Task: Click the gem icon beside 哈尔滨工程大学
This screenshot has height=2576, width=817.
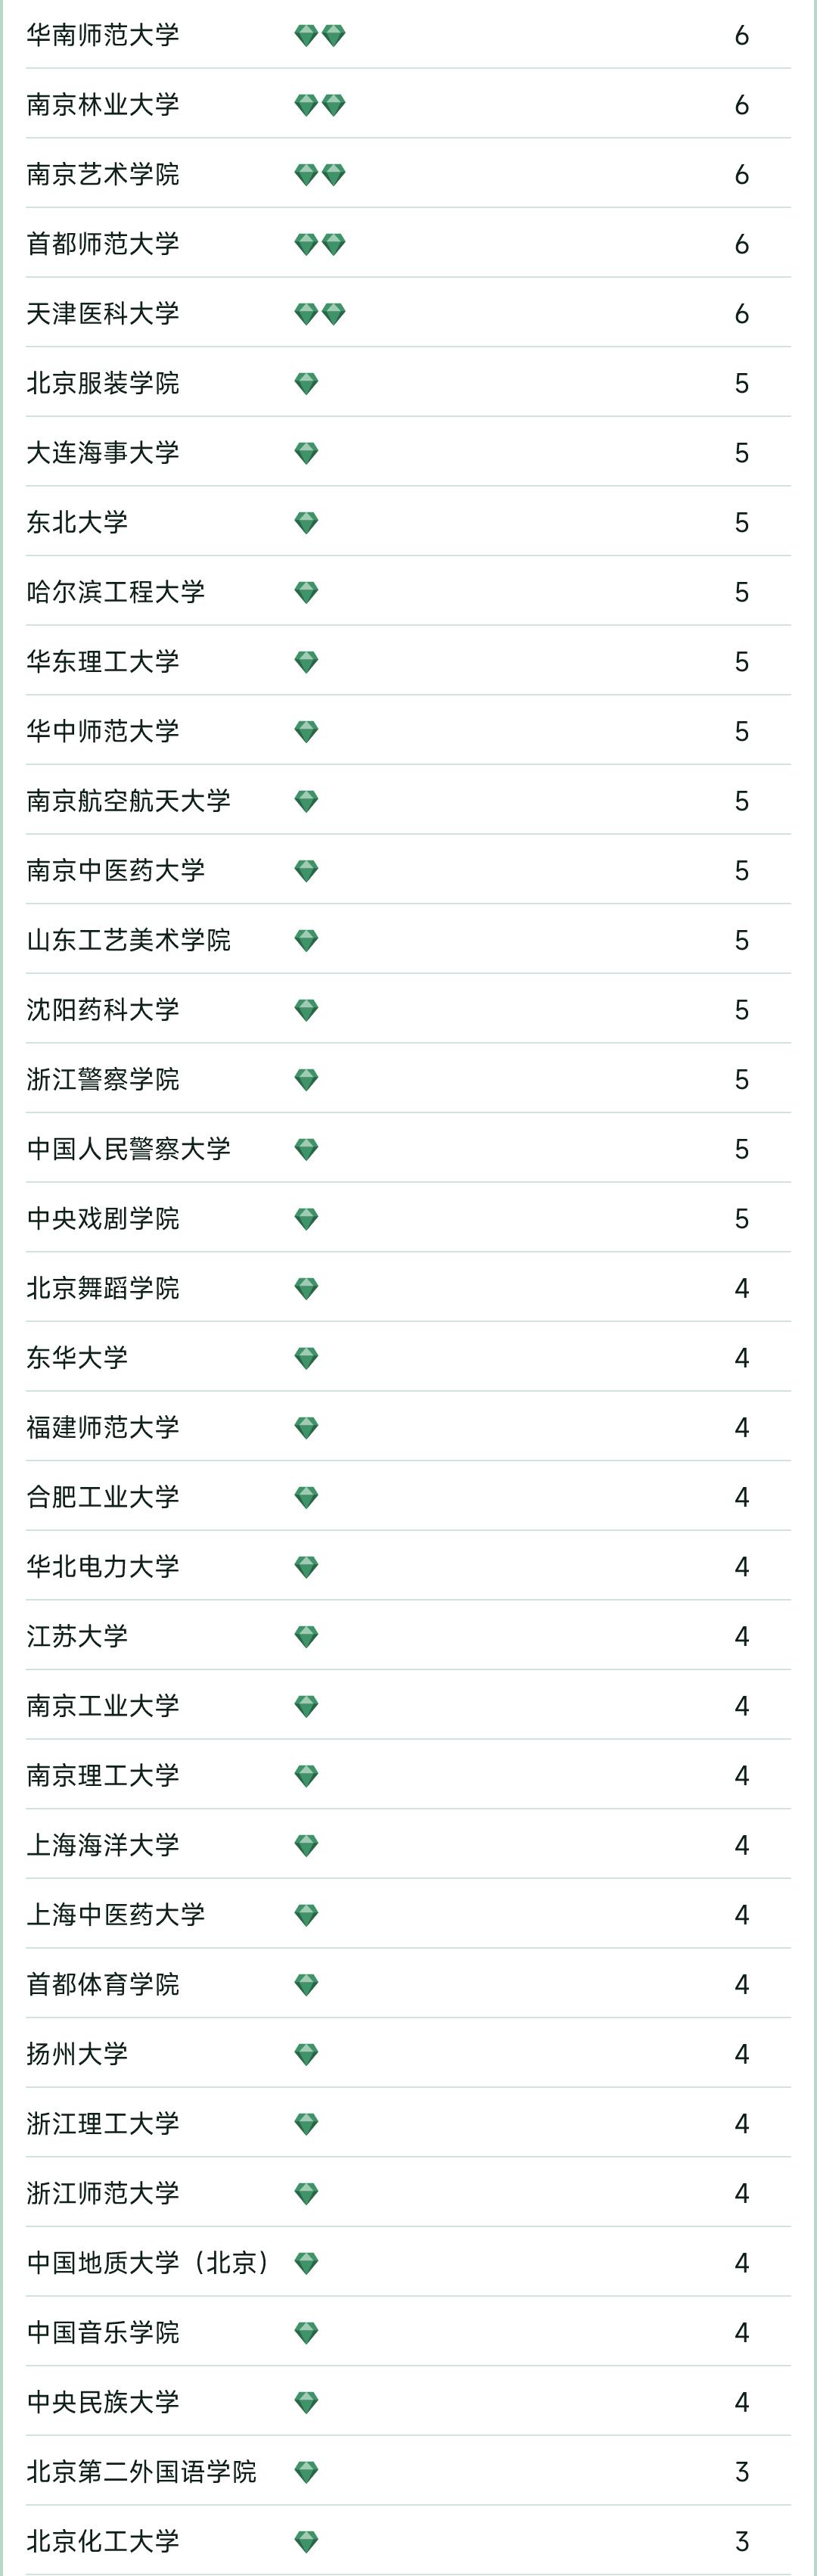Action: 307,592
